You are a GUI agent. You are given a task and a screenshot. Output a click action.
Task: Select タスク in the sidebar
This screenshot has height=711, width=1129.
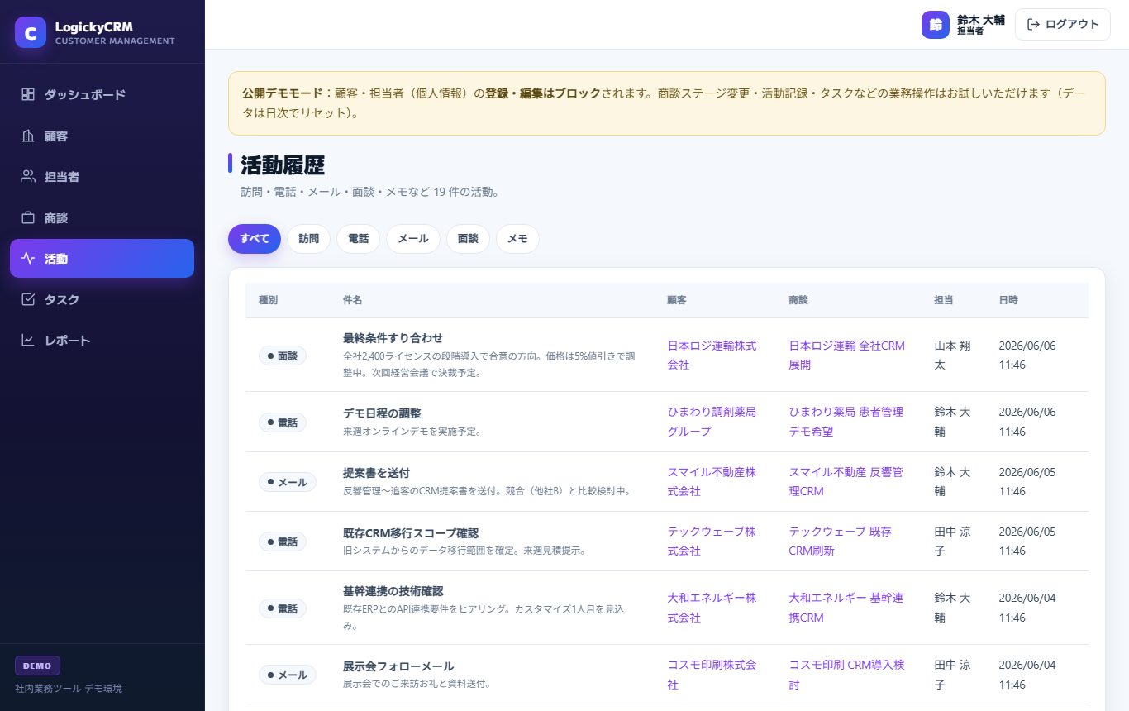pos(102,299)
